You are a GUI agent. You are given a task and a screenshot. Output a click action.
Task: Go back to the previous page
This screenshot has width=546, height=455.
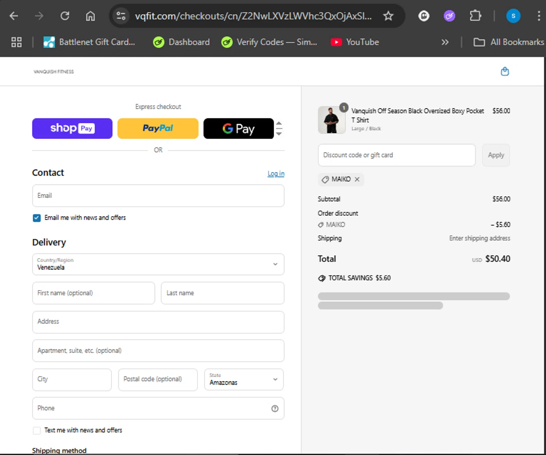point(14,16)
